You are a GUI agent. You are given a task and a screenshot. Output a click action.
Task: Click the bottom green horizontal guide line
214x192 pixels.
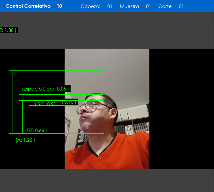pyautogui.click(x=56, y=133)
